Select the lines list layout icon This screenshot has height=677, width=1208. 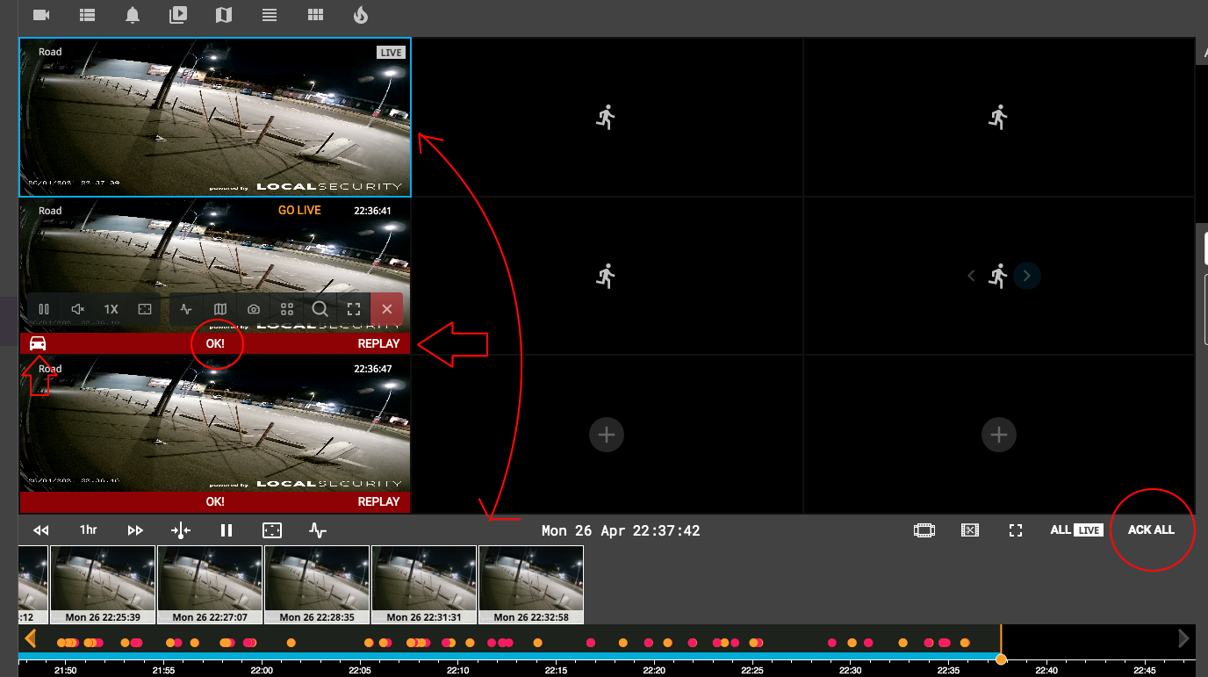(270, 15)
